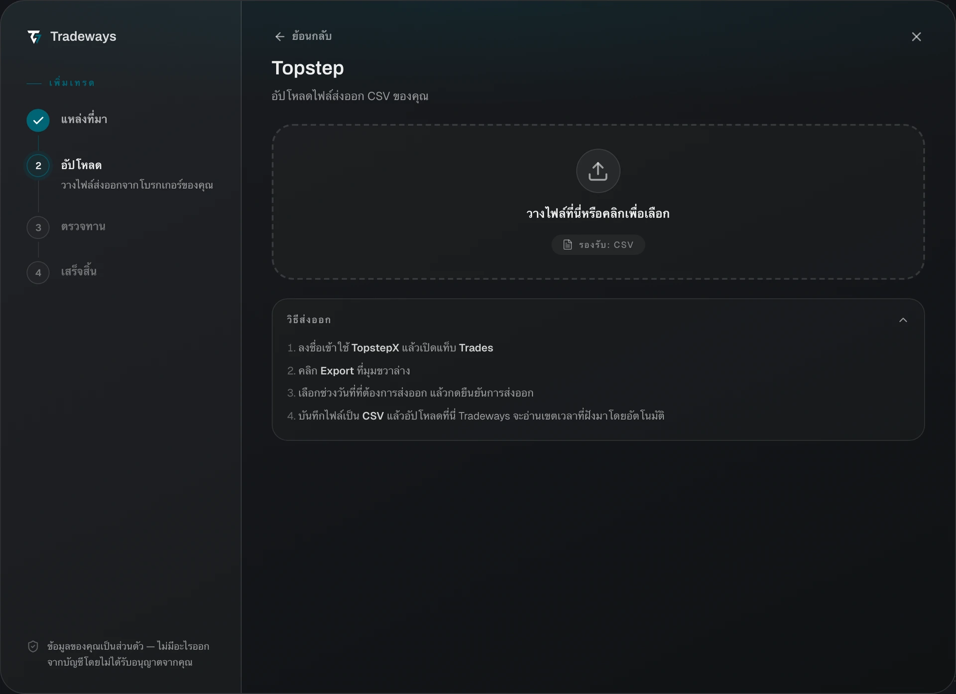Click the Tradeways logo icon
The height and width of the screenshot is (694, 956).
point(34,37)
